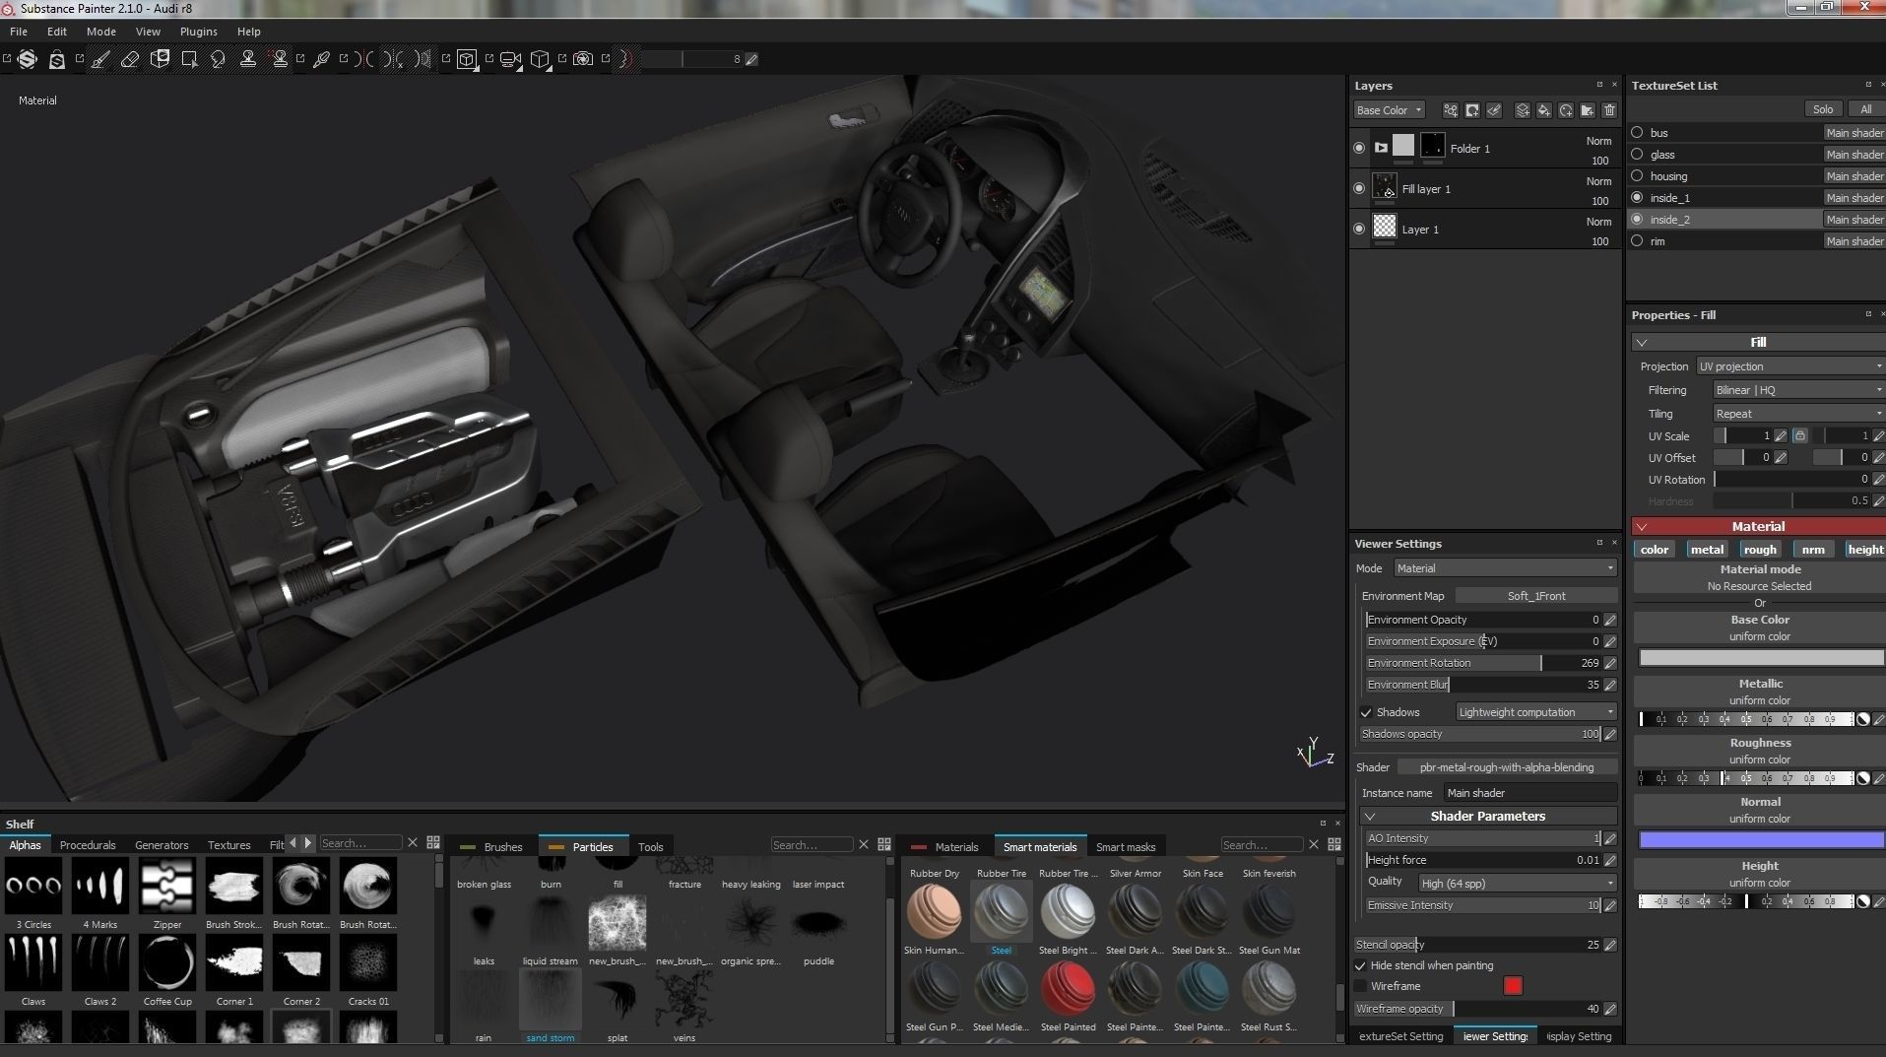Switch to the Brushes shelf tab
This screenshot has height=1057, width=1886.
[x=493, y=847]
